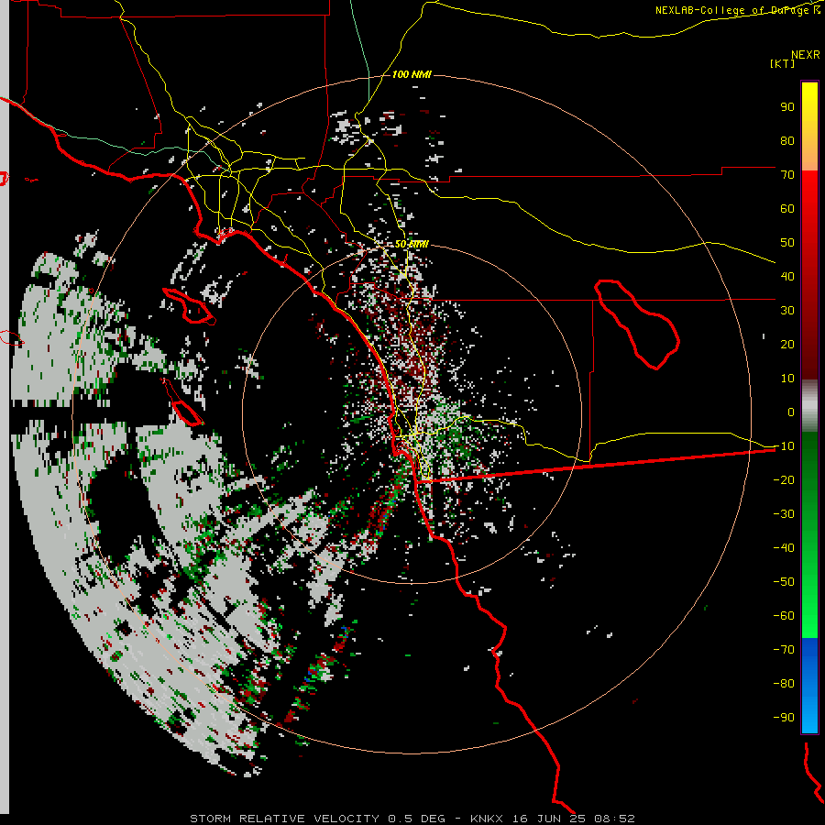
Task: Click the NEXR label above the scale
Action: coord(806,55)
